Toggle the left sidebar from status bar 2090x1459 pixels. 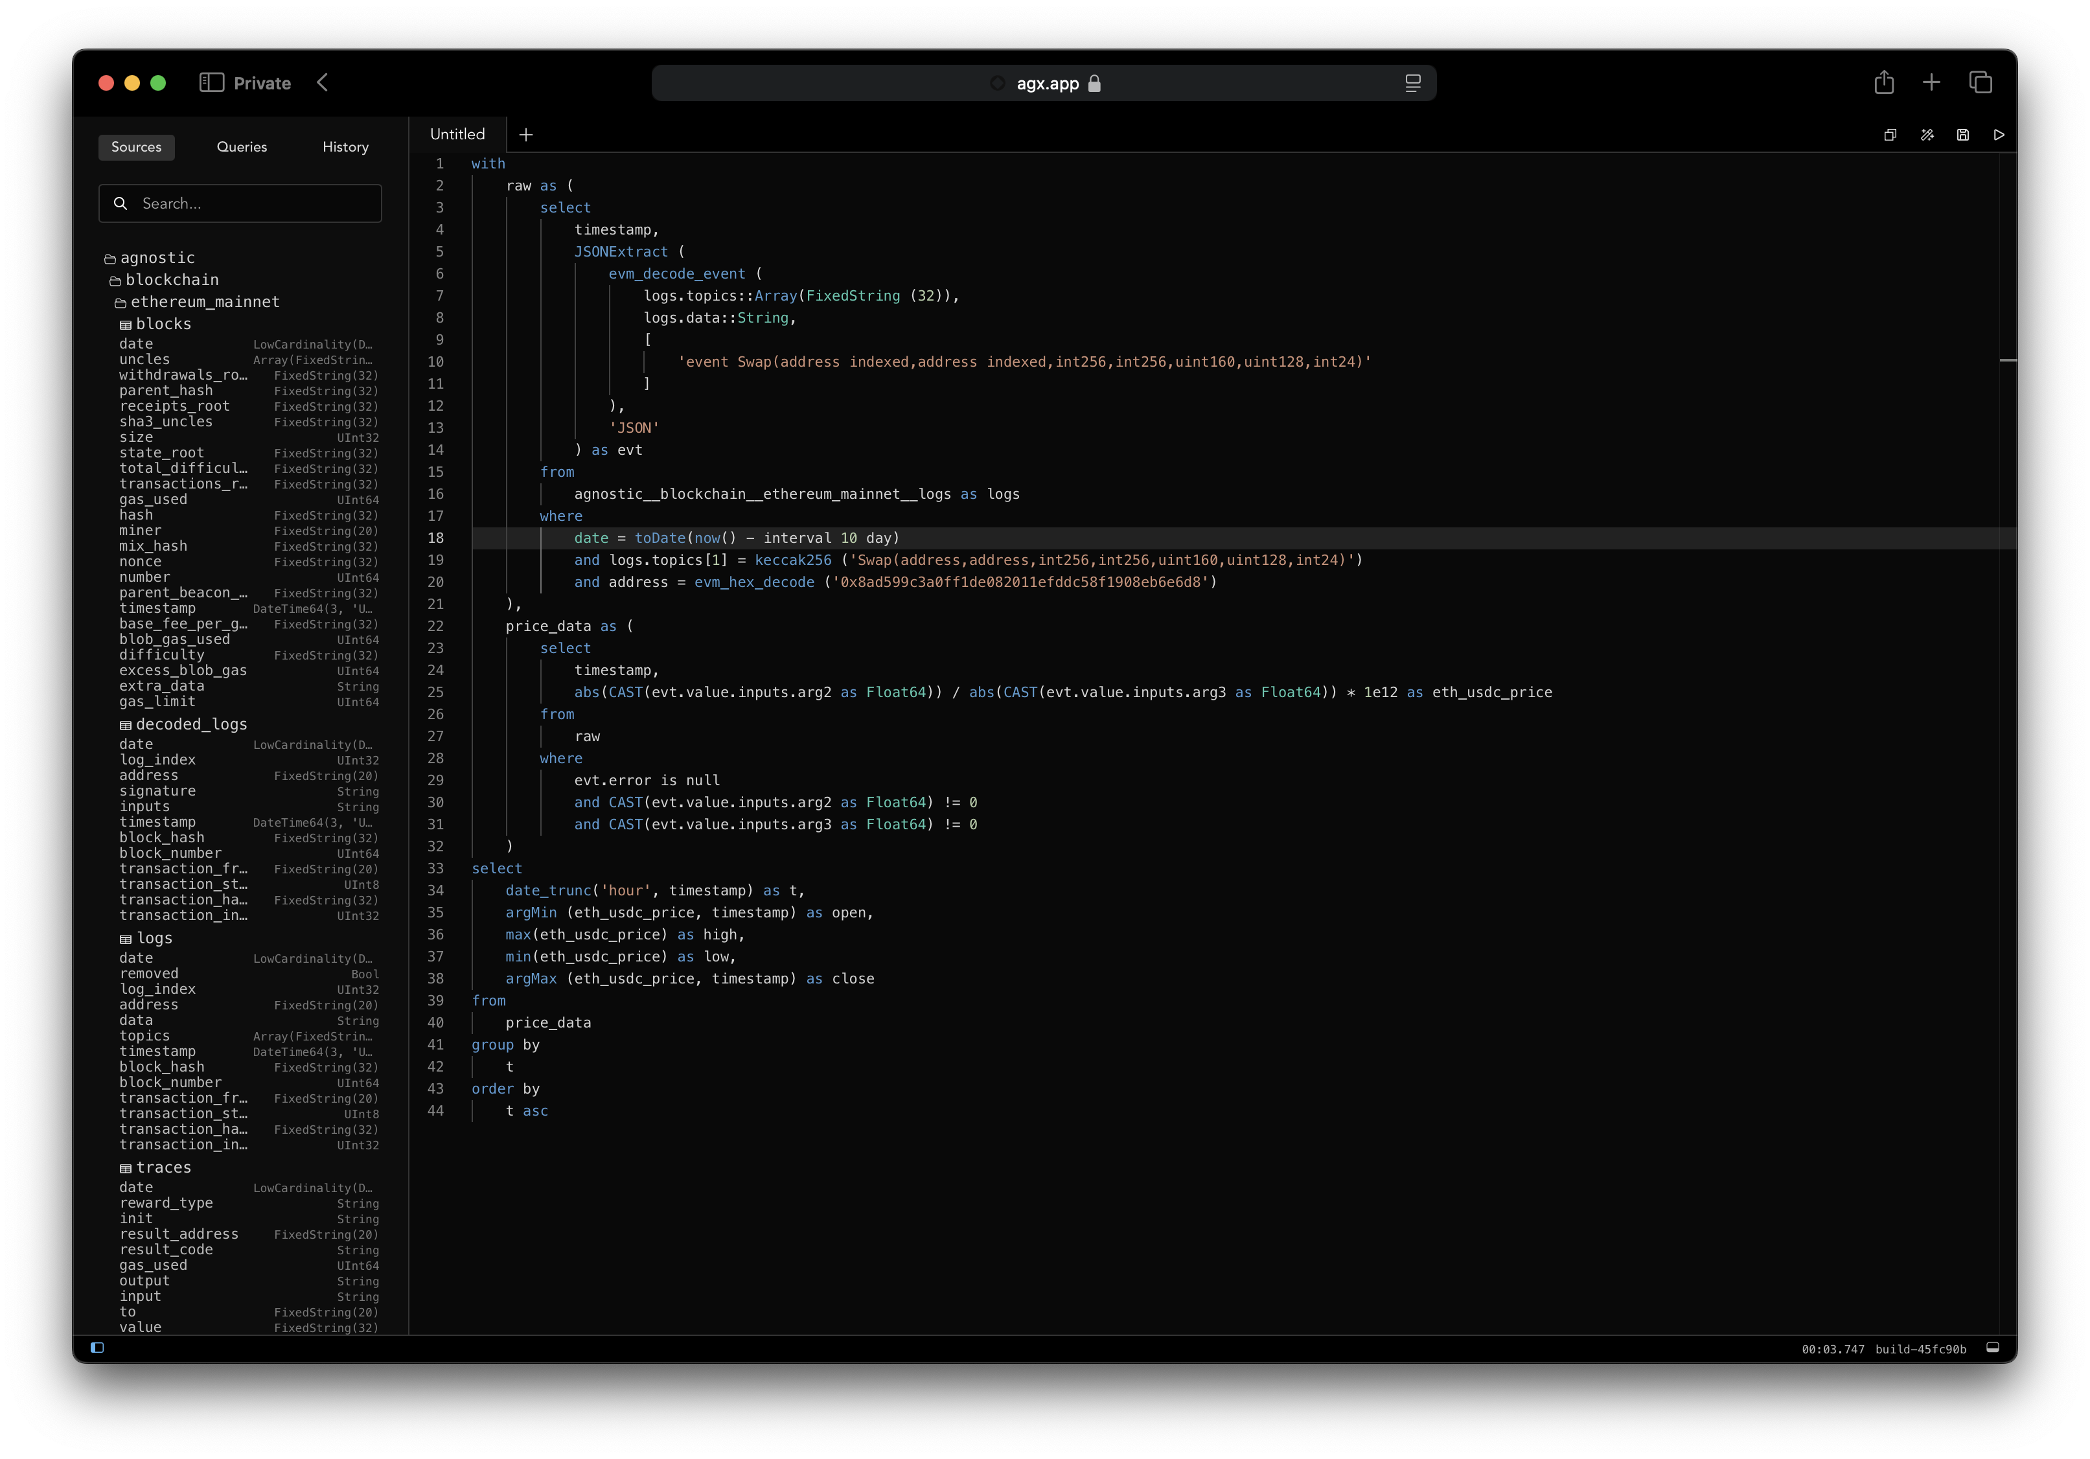pyautogui.click(x=97, y=1347)
